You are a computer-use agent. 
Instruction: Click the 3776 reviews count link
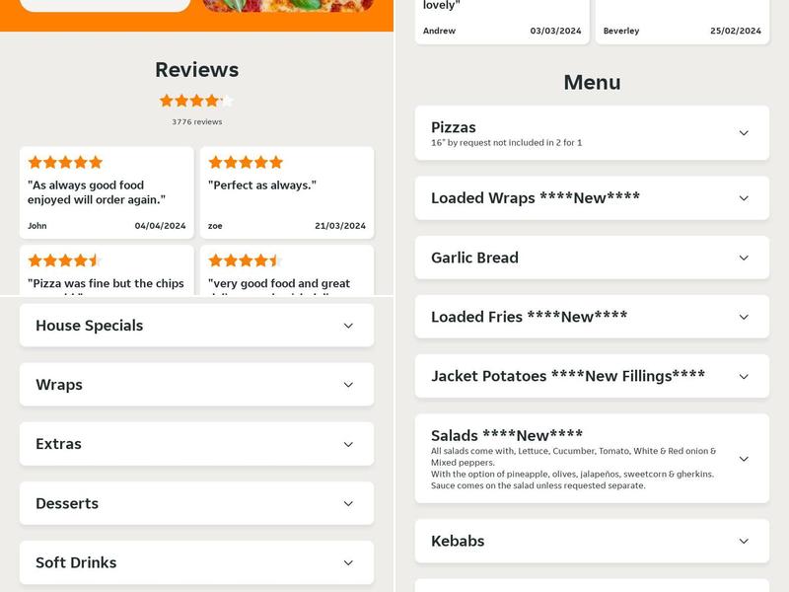pyautogui.click(x=197, y=122)
